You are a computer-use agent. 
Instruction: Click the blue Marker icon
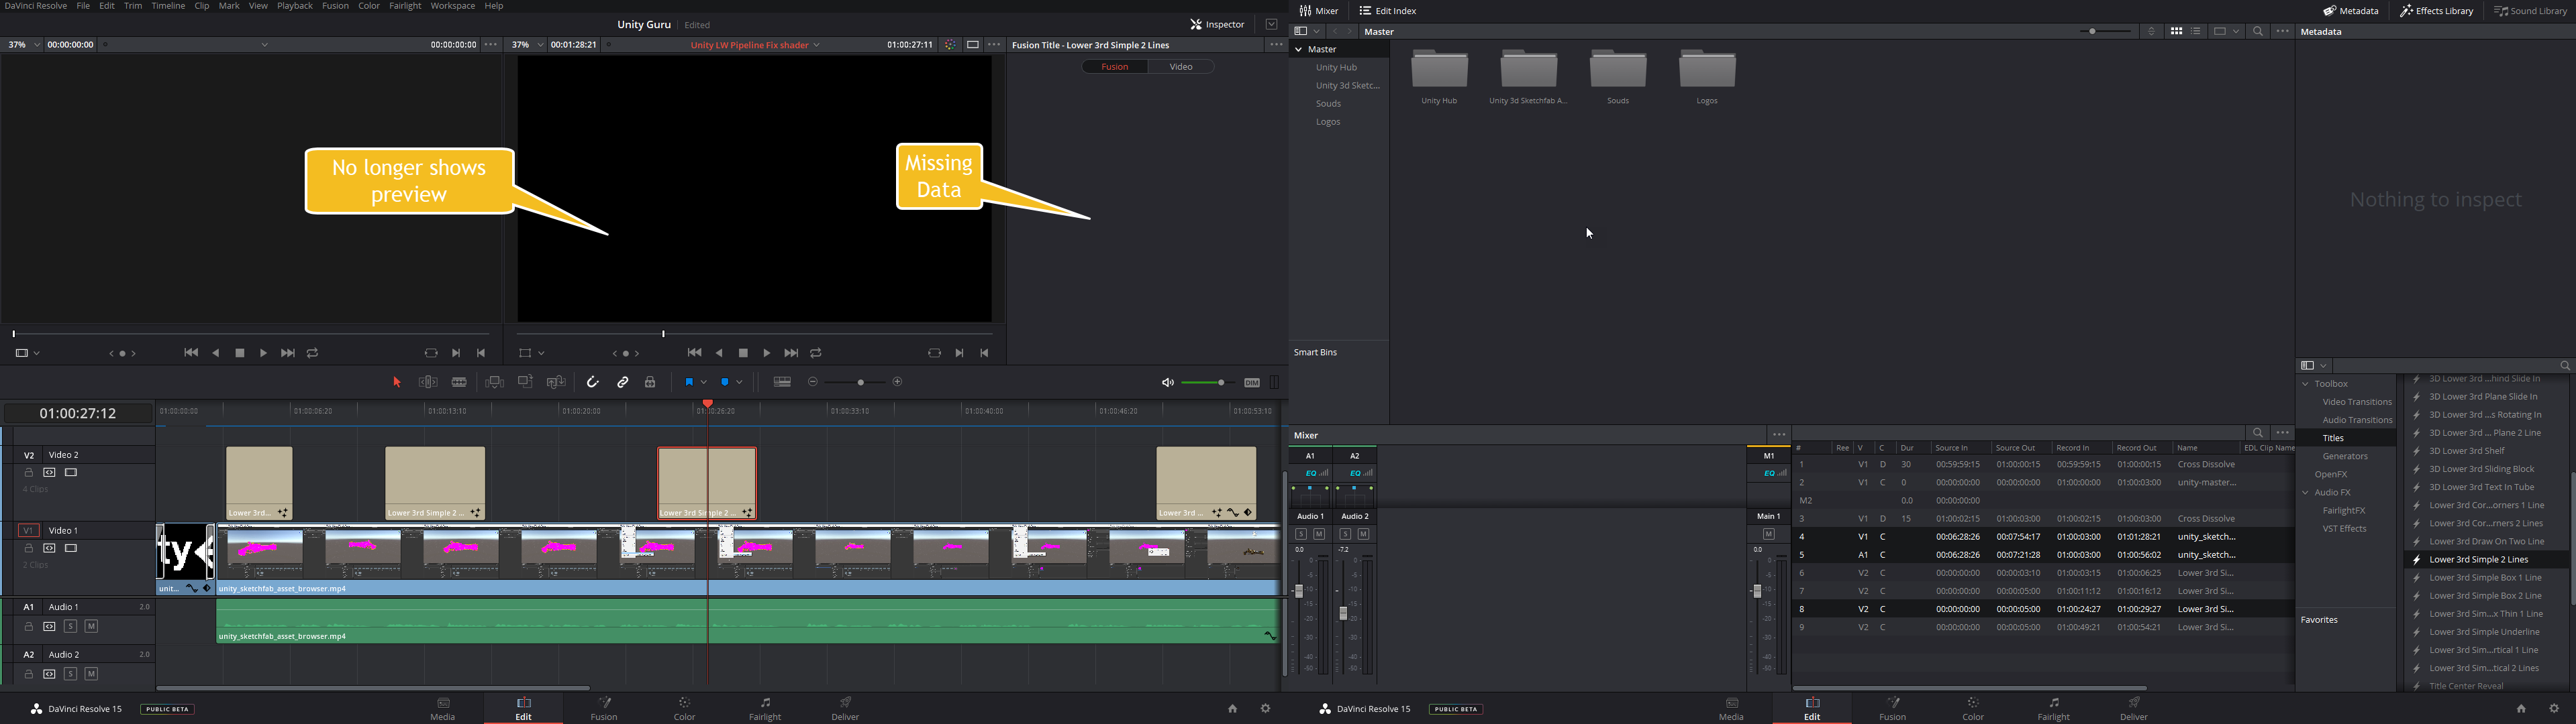726,383
